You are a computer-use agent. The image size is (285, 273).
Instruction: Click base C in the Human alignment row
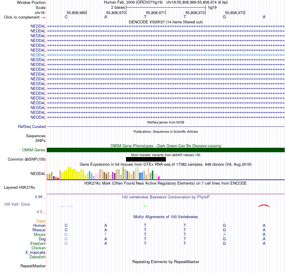coord(66,225)
